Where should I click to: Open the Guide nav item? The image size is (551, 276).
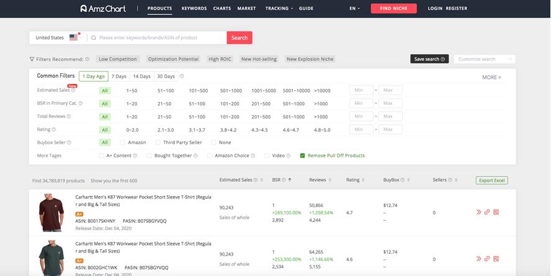click(x=306, y=9)
